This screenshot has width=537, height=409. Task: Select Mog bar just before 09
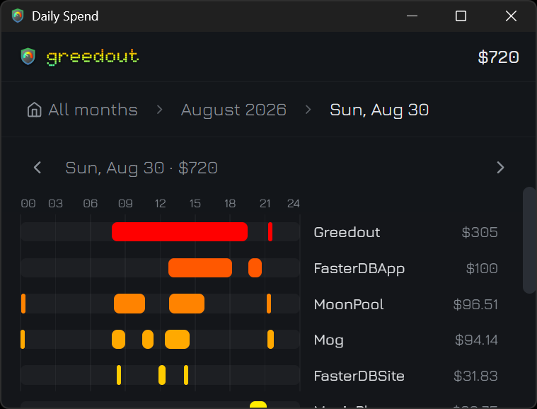(x=118, y=340)
